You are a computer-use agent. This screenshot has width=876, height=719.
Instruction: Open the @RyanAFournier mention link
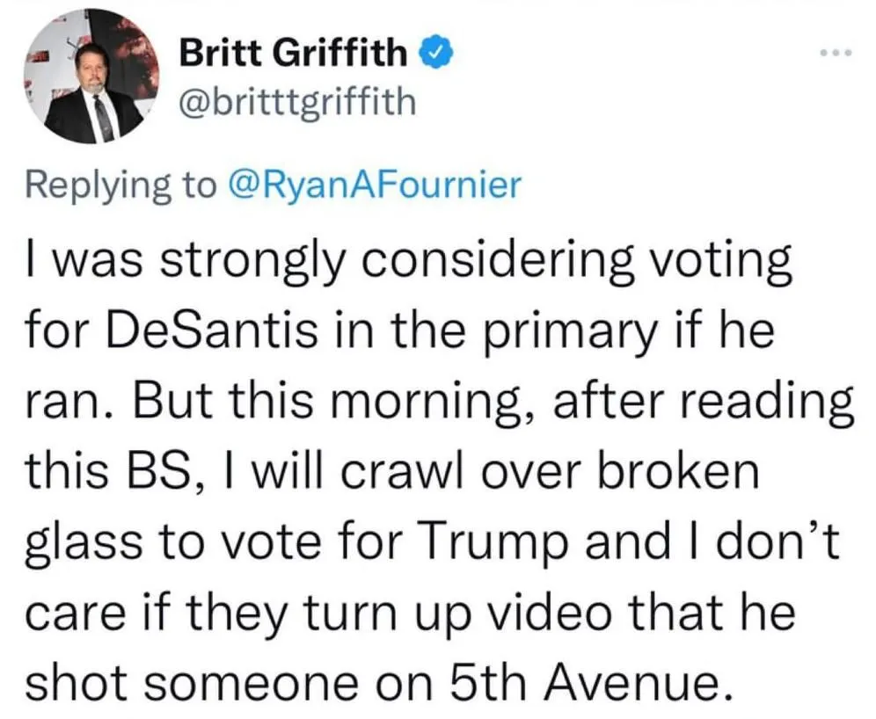tap(373, 184)
